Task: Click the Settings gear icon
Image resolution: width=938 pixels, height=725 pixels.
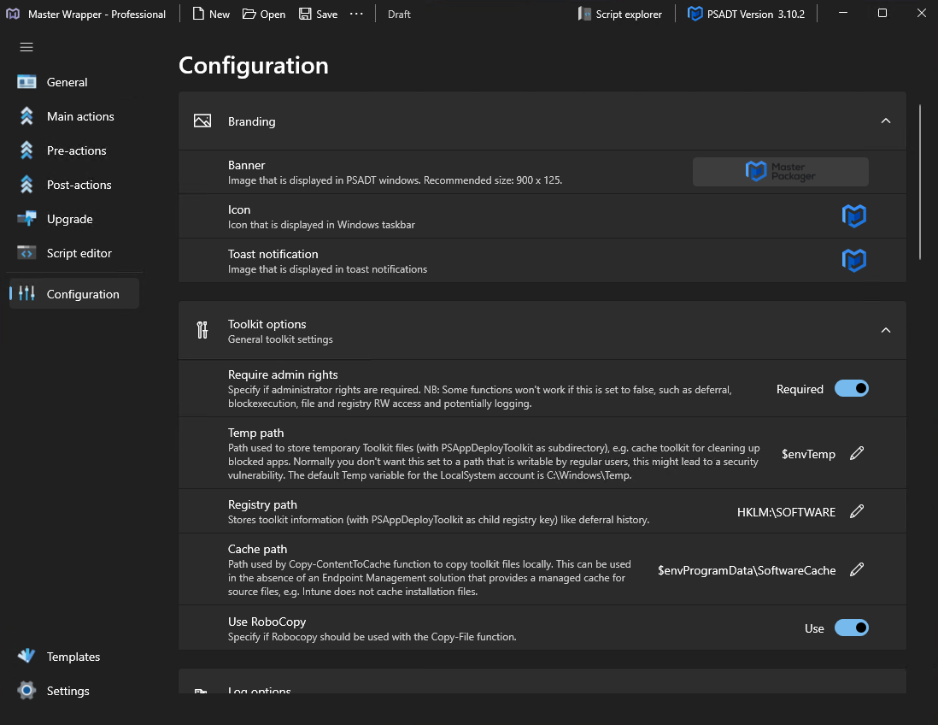Action: click(x=26, y=690)
